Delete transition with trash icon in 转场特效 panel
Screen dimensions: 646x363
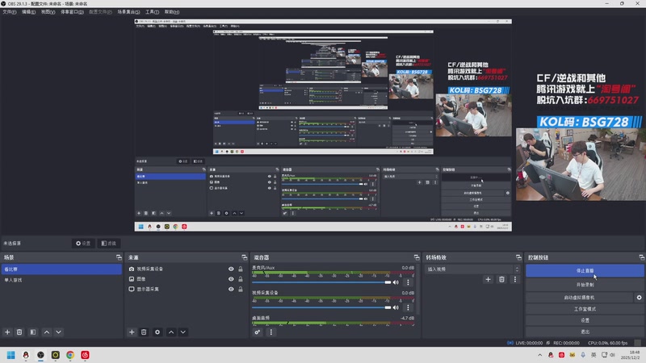click(x=501, y=279)
